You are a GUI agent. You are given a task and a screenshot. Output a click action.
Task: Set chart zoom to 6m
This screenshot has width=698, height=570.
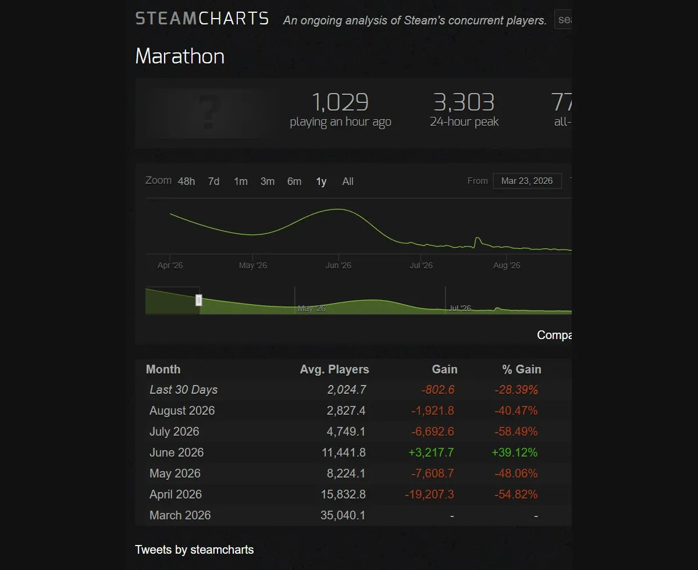coord(294,181)
